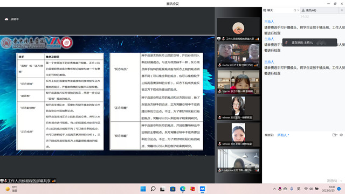Click muted mic icon on Go for it tile
The height and width of the screenshot is (194, 345).
tap(219, 65)
